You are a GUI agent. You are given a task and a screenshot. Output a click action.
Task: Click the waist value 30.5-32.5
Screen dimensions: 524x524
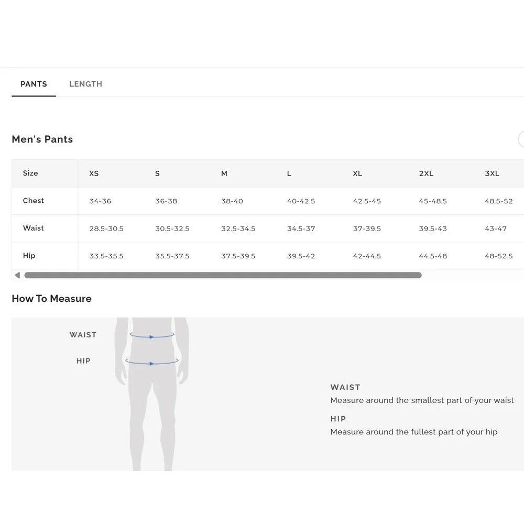coord(172,228)
